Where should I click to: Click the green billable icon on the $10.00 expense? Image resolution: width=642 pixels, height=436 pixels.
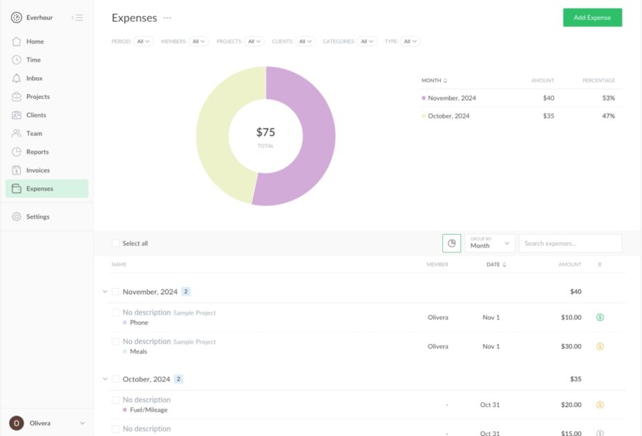[x=600, y=317]
